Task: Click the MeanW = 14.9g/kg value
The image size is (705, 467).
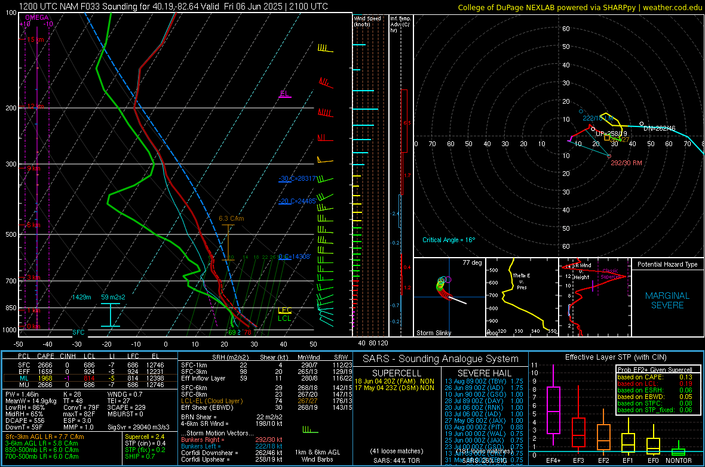Action: tap(31, 401)
